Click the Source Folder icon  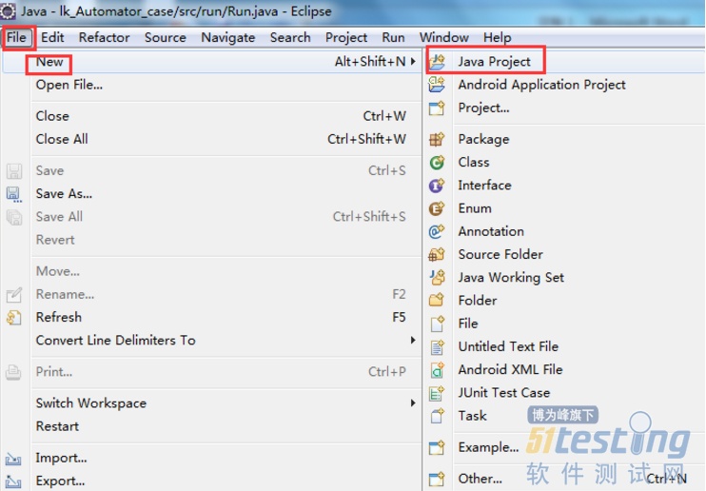(x=437, y=254)
